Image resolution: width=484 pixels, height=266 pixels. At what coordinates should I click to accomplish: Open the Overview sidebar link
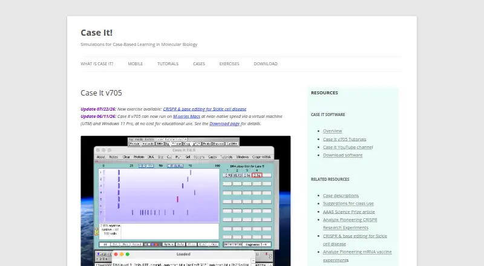[332, 131]
